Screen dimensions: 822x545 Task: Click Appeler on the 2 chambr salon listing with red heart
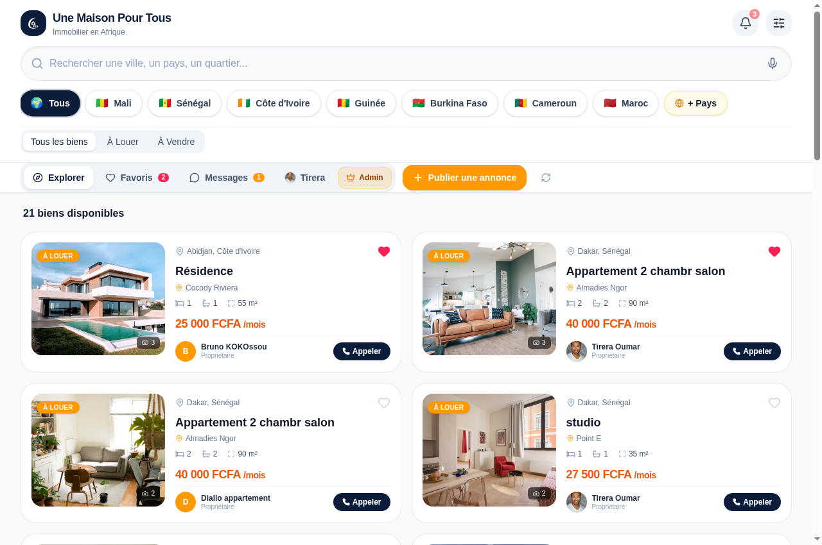tap(752, 351)
